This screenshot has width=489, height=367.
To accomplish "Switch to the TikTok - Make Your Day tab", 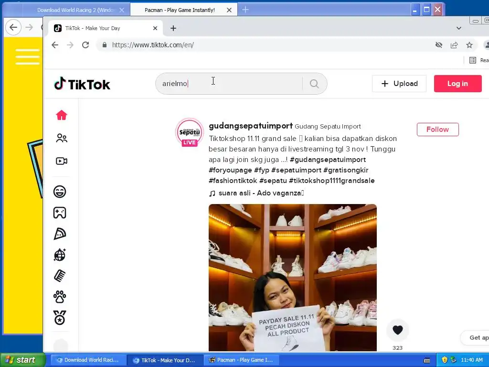I will [x=106, y=28].
